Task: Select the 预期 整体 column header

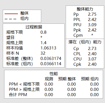Action: click(67, 79)
